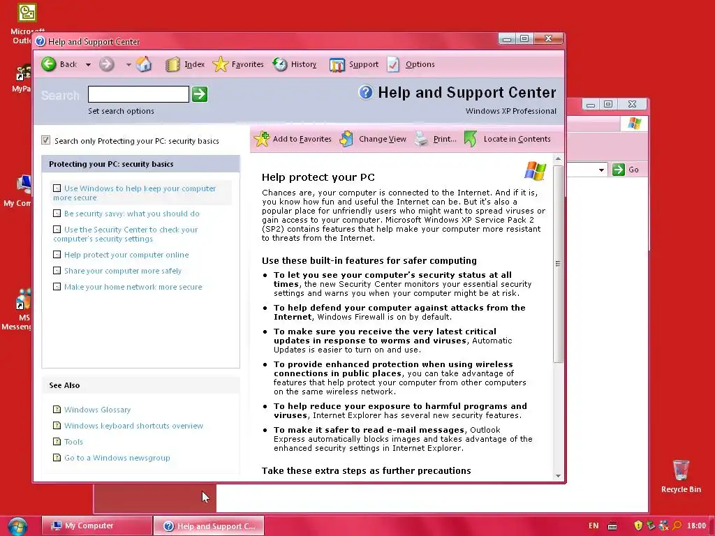This screenshot has width=715, height=536.
Task: Open 'Be security savvy: what you should do'
Action: (x=131, y=214)
